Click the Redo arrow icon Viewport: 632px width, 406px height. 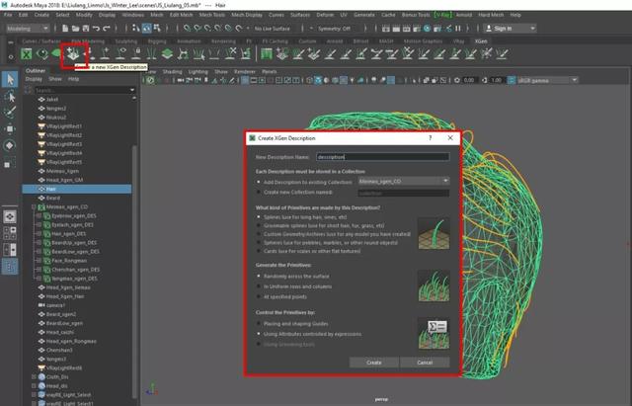click(x=107, y=29)
